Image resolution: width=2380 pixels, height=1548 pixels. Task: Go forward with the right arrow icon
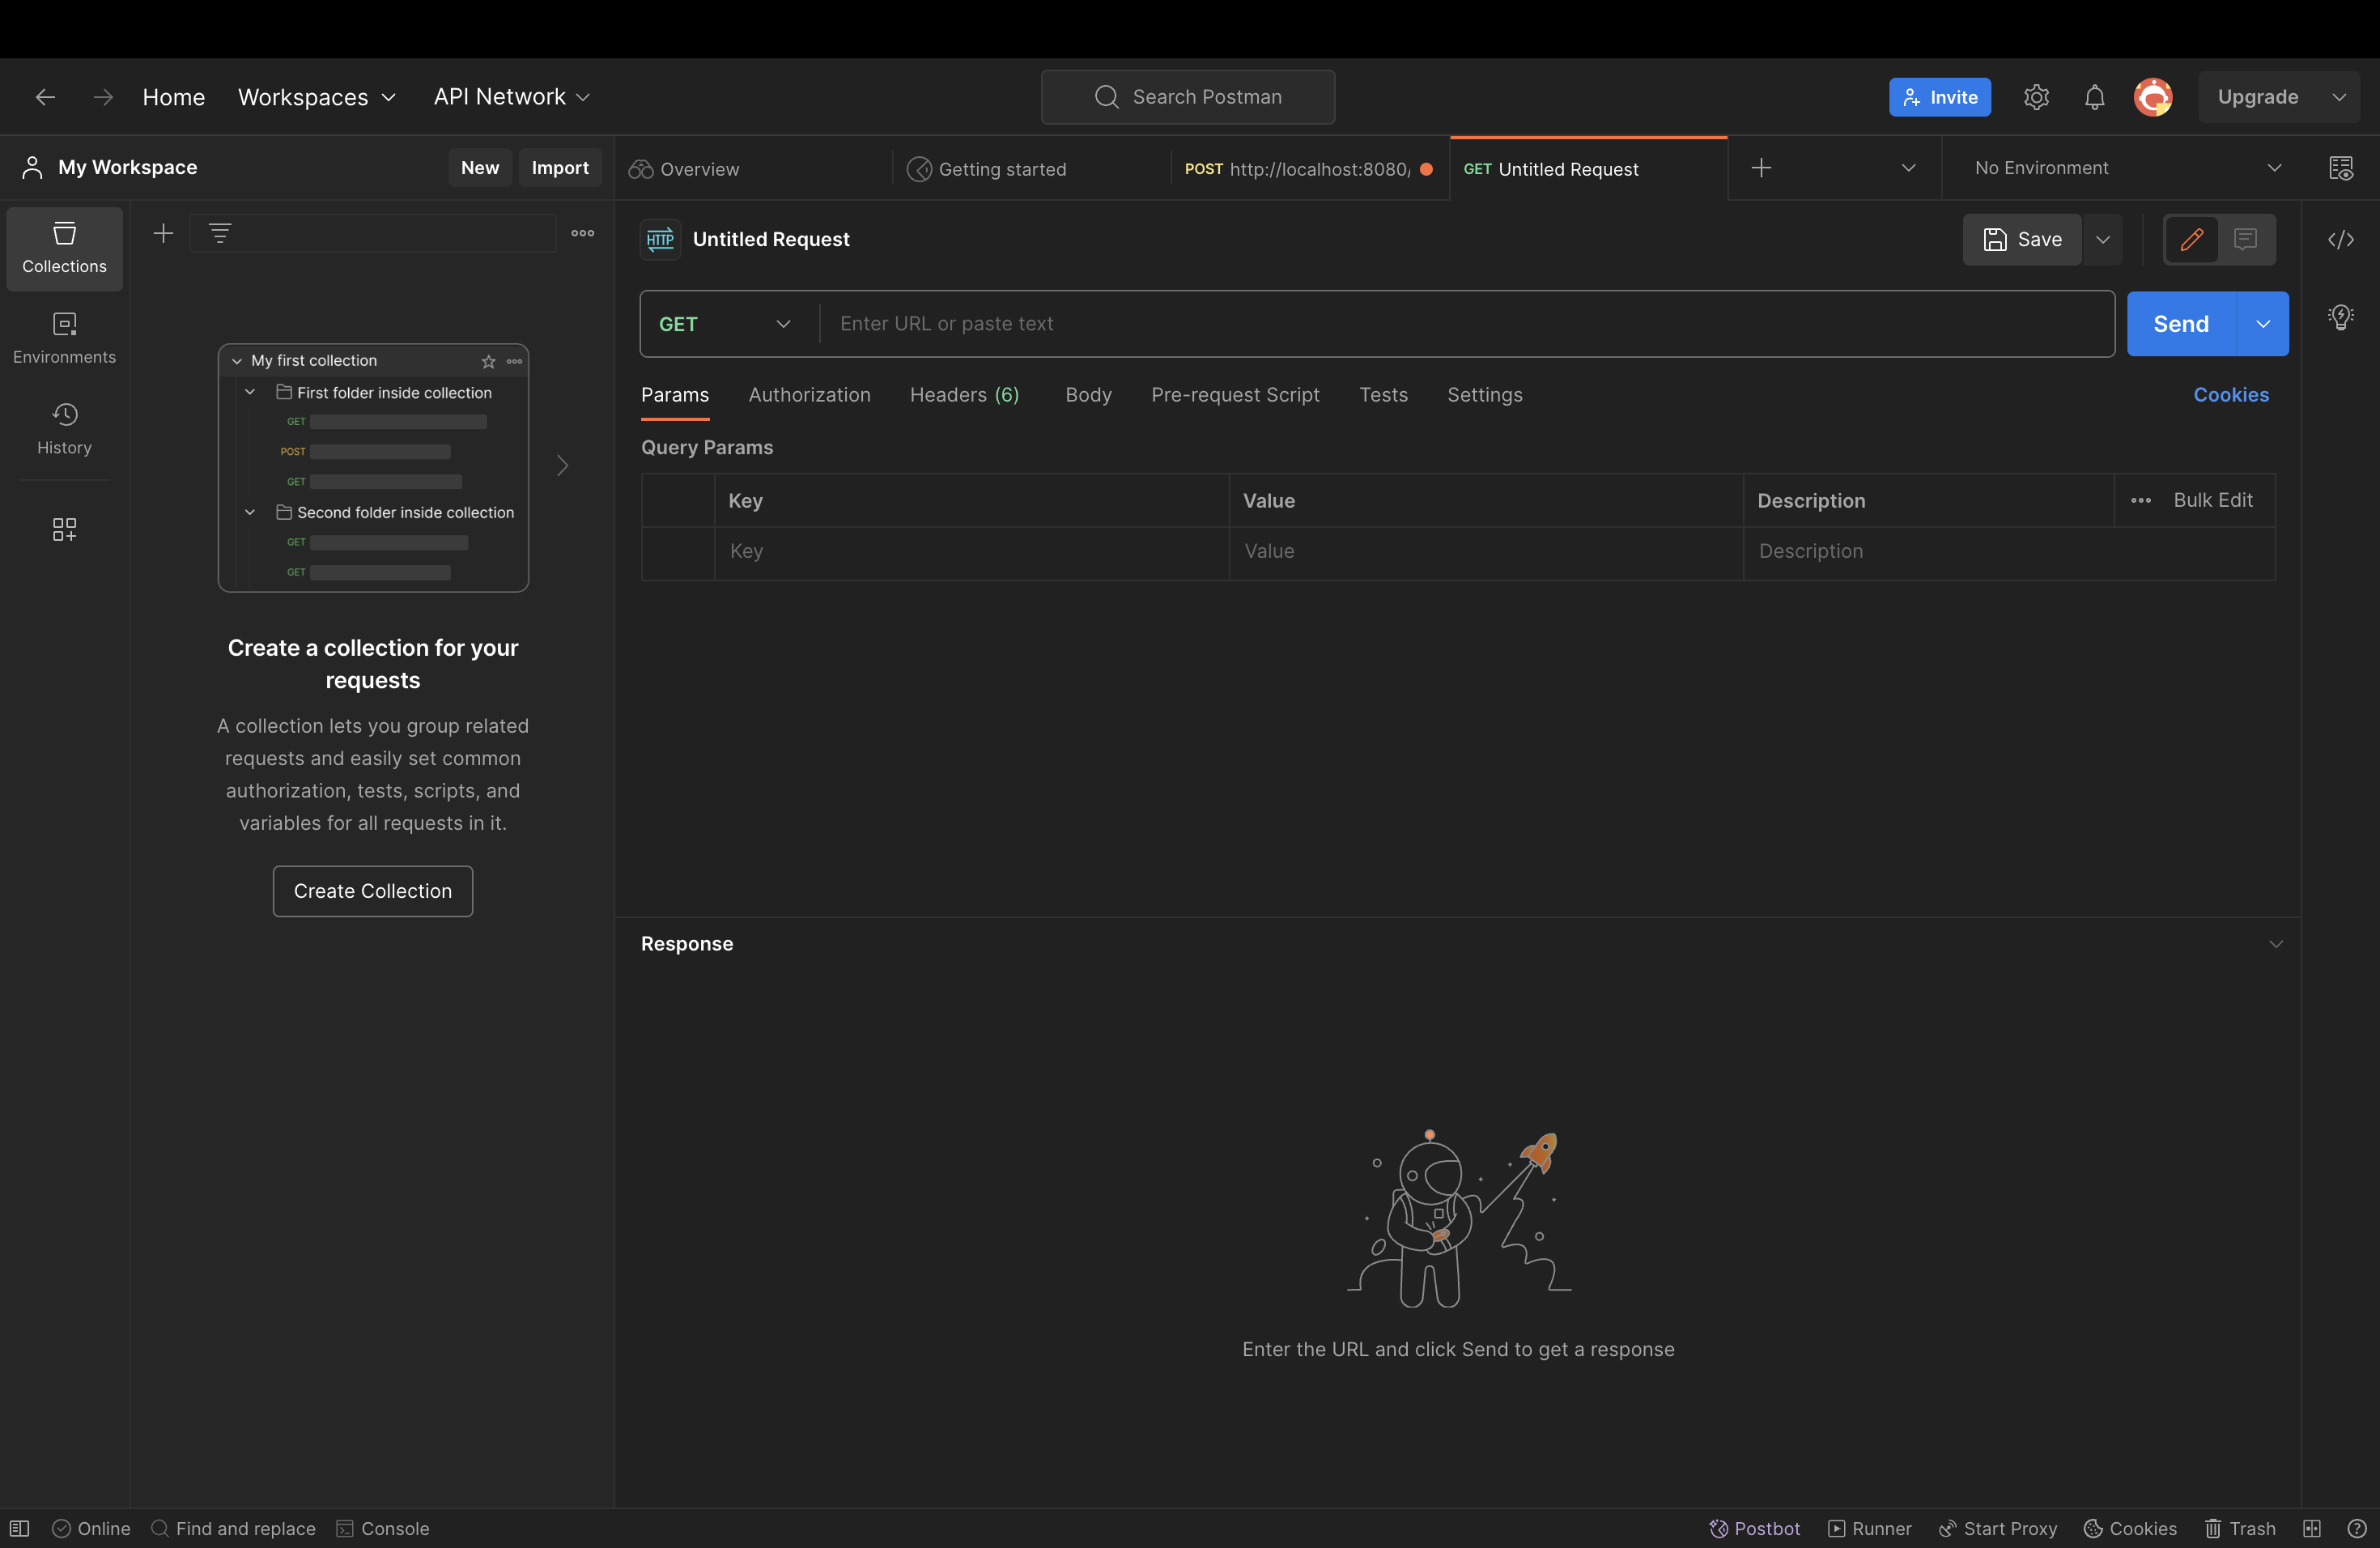click(x=103, y=97)
